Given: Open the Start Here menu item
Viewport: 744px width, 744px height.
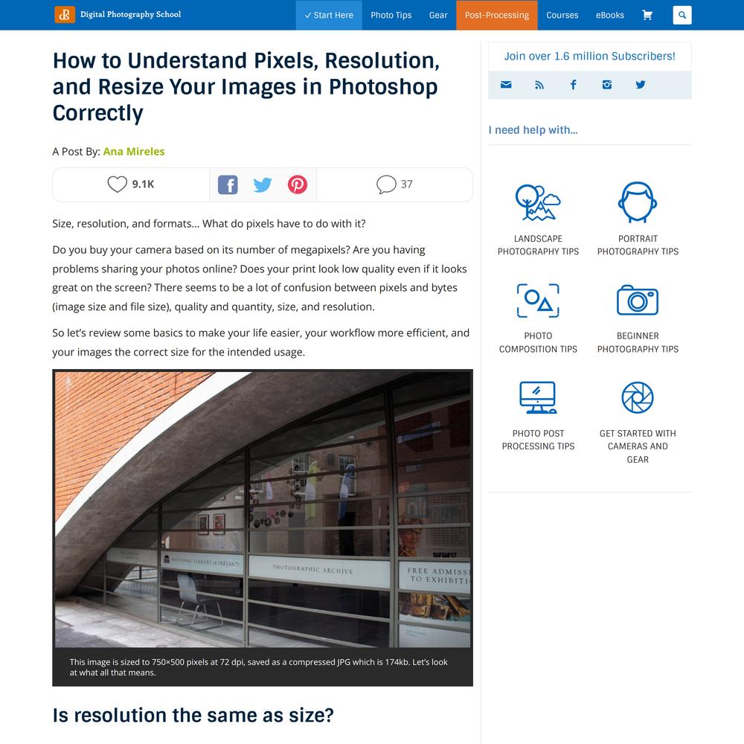Looking at the screenshot, I should [x=329, y=15].
